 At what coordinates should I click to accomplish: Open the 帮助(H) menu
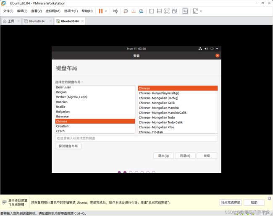(87, 11)
